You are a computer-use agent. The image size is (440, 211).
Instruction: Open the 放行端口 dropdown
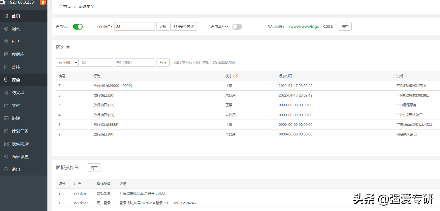pyautogui.click(x=67, y=62)
